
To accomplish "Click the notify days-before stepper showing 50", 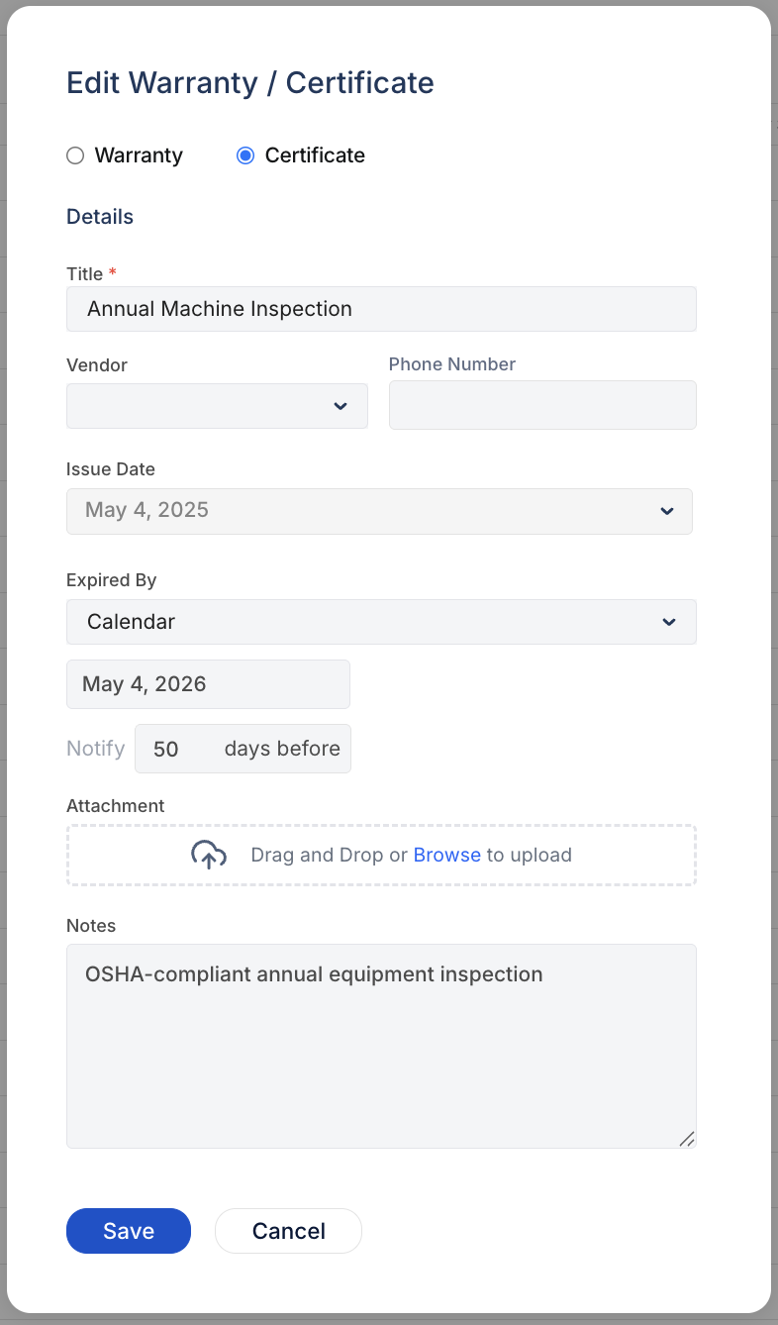I will [x=243, y=749].
